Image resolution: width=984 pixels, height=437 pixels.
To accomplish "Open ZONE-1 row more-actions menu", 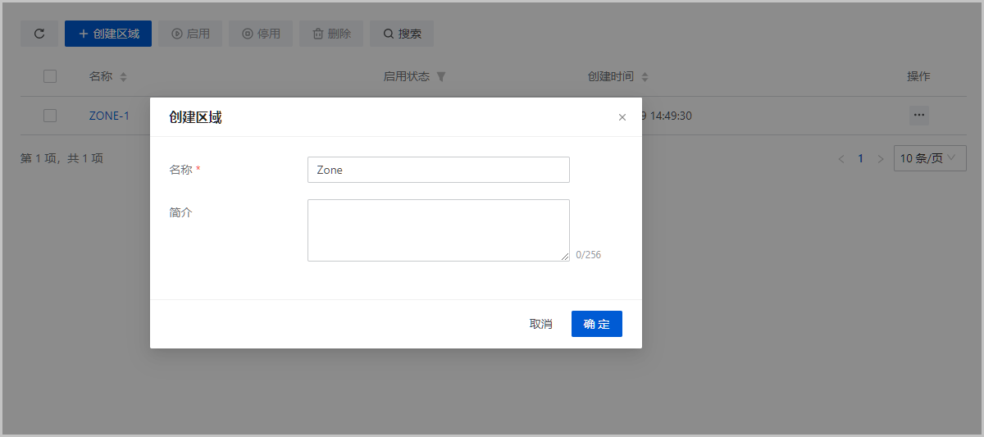I will click(919, 116).
